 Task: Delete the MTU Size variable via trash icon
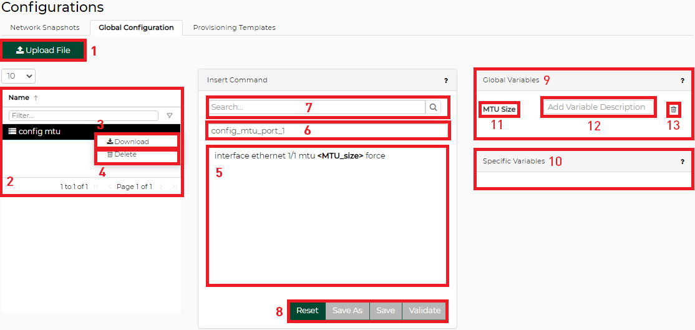673,109
